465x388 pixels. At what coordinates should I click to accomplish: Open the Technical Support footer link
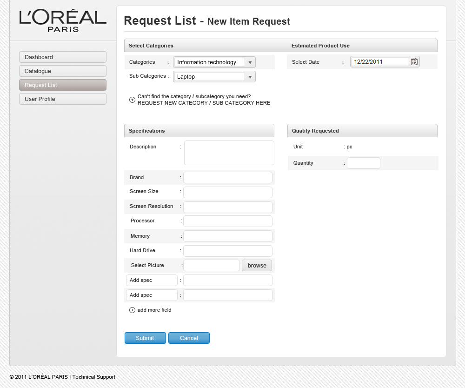coord(94,377)
